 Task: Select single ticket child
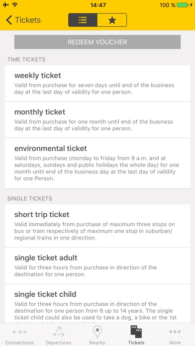point(97,304)
